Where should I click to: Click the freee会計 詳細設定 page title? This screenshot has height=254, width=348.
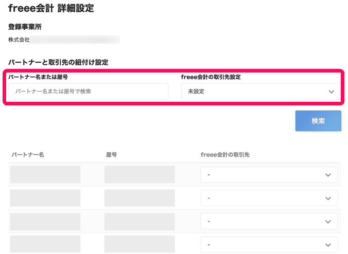coord(51,8)
